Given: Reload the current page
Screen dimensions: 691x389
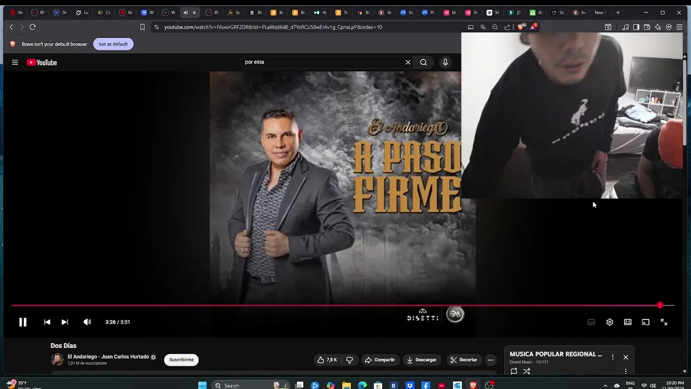Looking at the screenshot, I should tap(32, 27).
